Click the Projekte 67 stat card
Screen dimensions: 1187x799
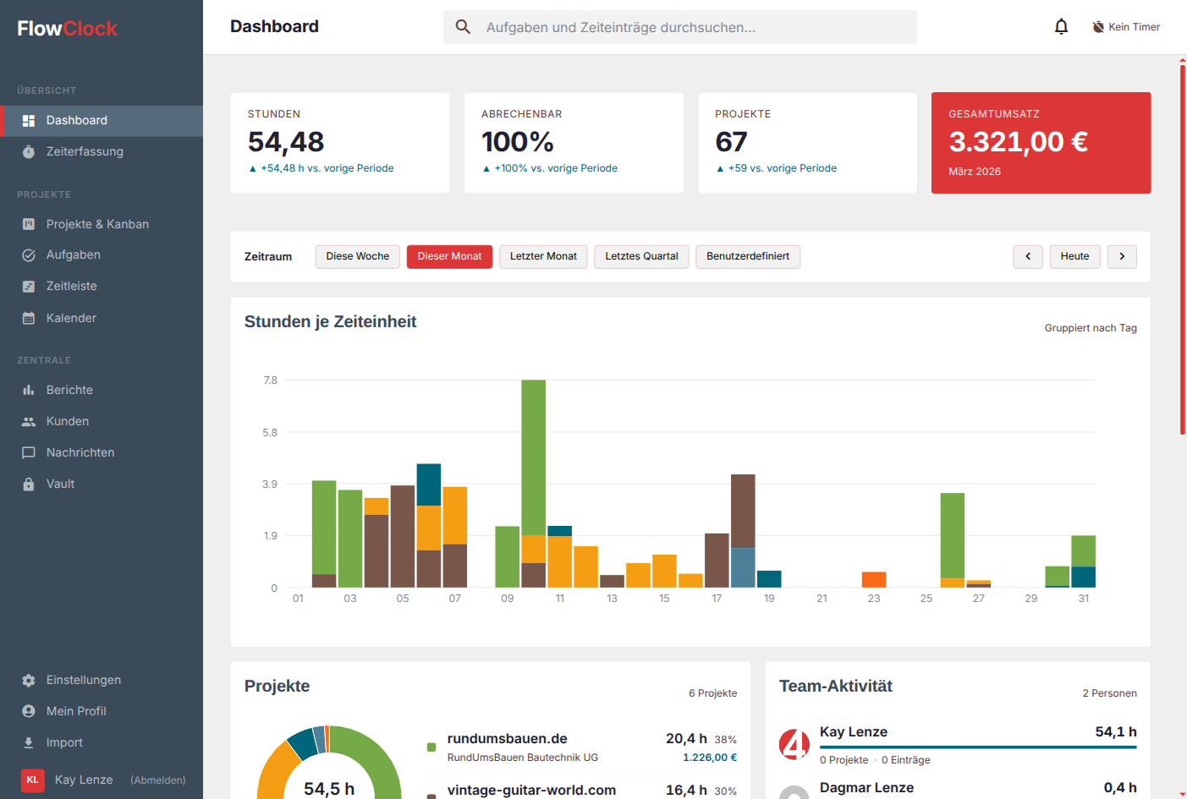[x=808, y=143]
